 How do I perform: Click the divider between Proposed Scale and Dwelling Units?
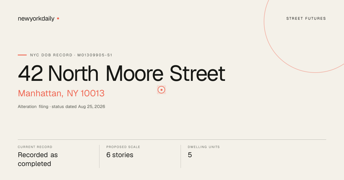pos(181,156)
